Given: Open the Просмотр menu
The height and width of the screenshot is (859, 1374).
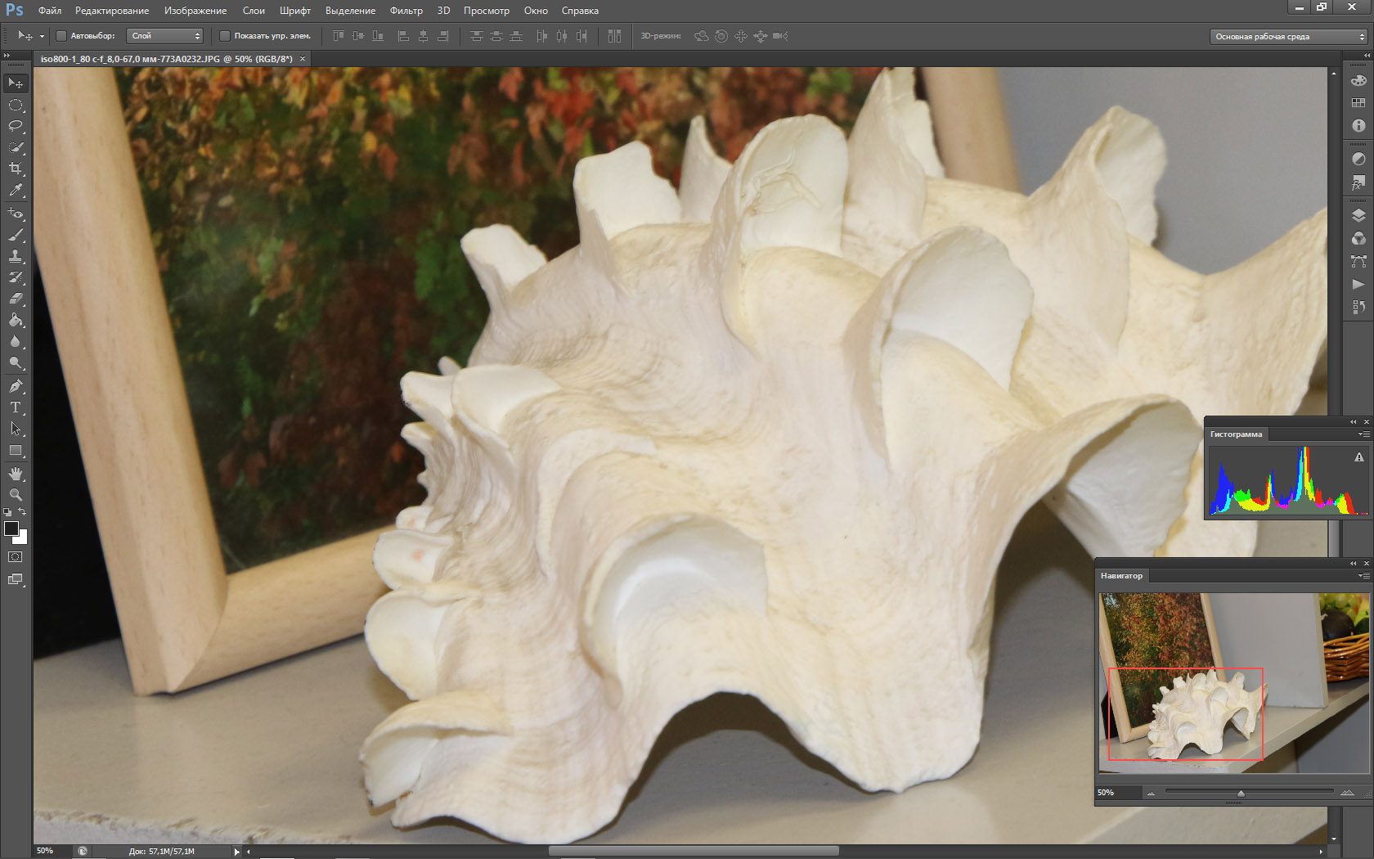Looking at the screenshot, I should tap(487, 11).
